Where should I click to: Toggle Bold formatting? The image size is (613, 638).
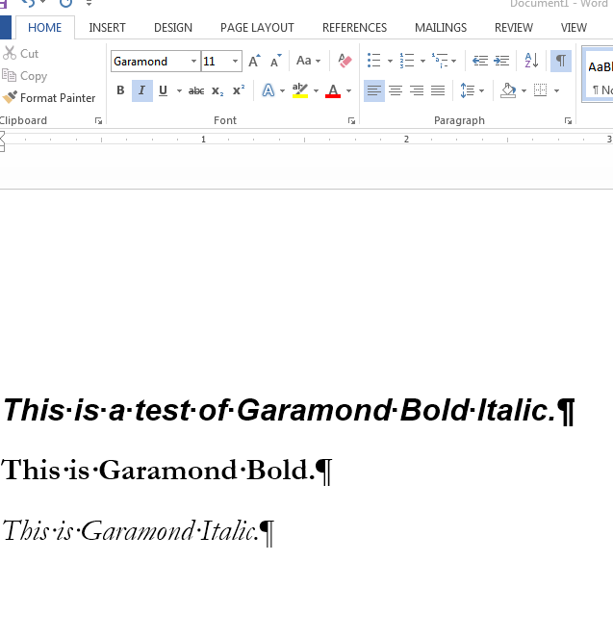(x=120, y=90)
